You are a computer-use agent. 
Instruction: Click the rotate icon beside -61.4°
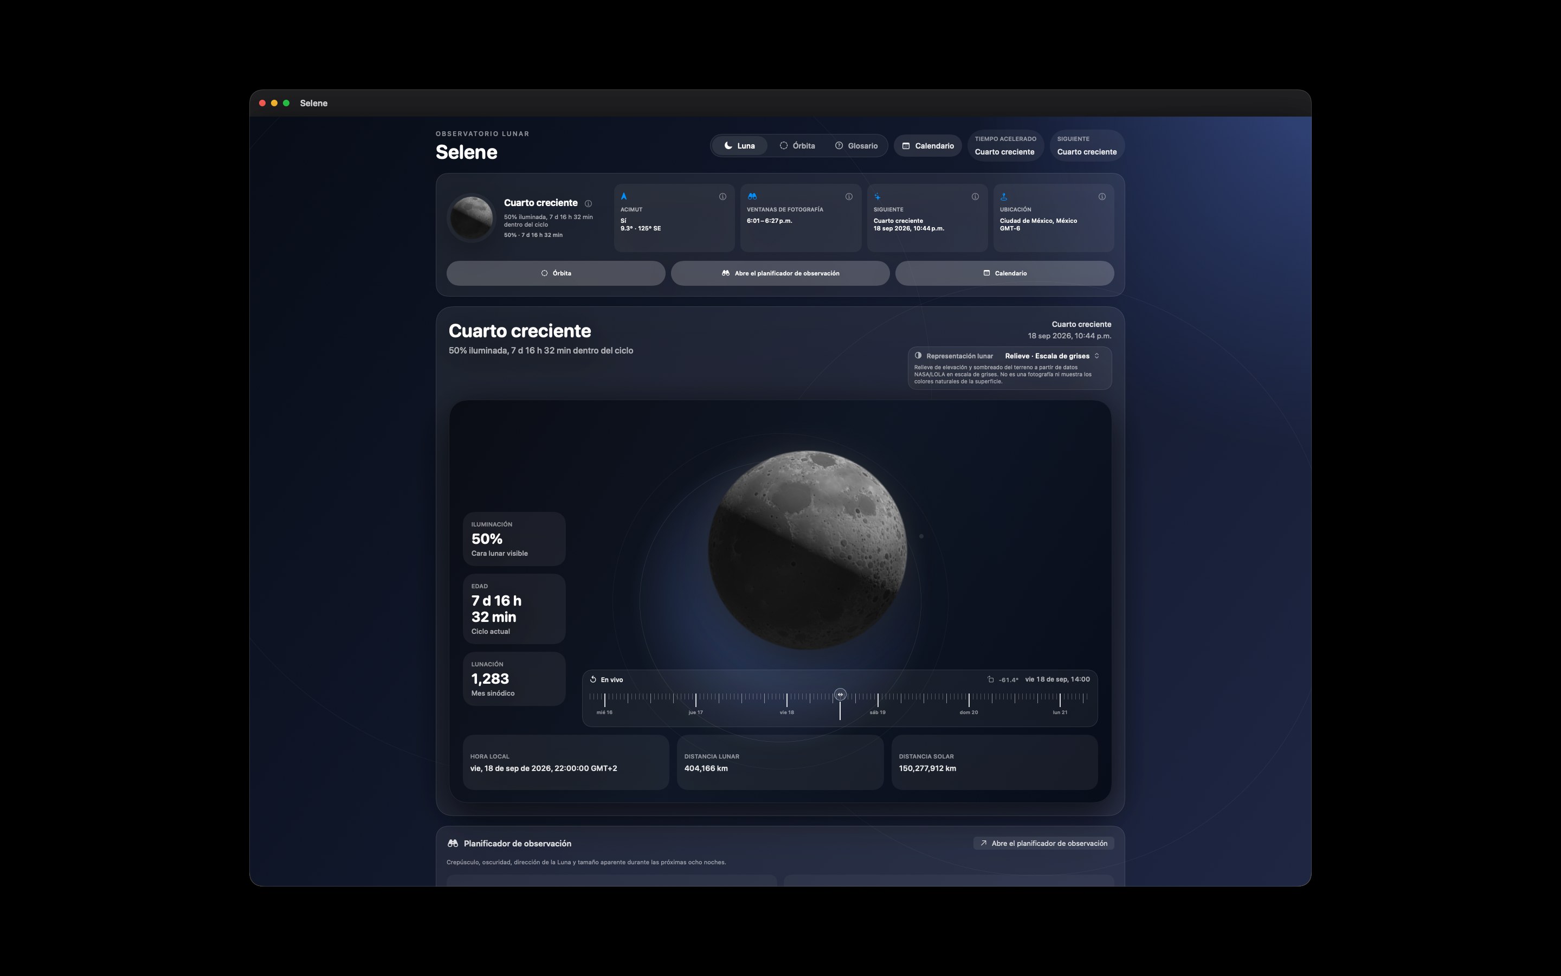pos(991,679)
